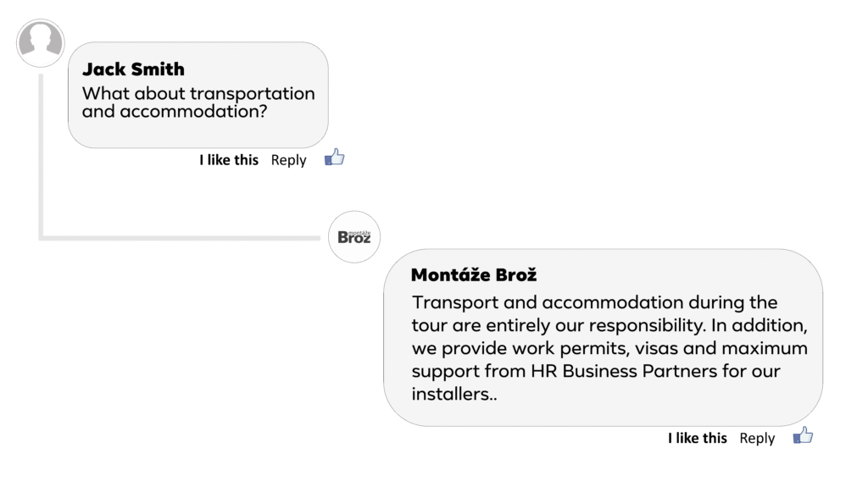Click the thread connector line between comments
This screenshot has height=498, width=868.
[x=170, y=238]
